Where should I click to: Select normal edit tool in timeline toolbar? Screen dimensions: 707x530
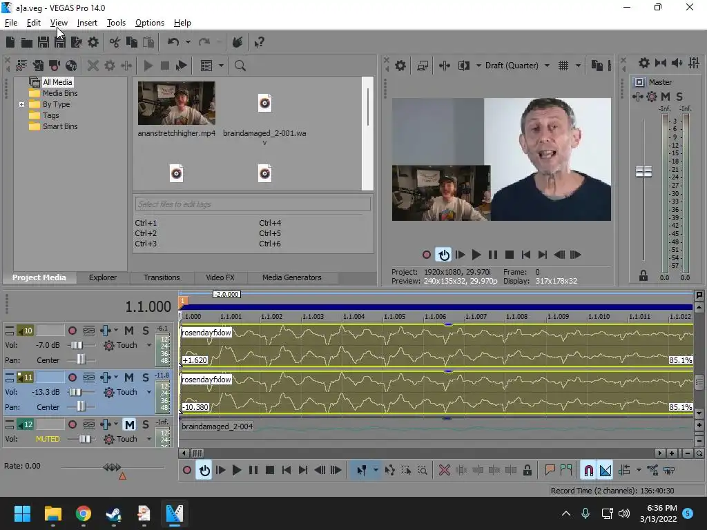pos(362,471)
